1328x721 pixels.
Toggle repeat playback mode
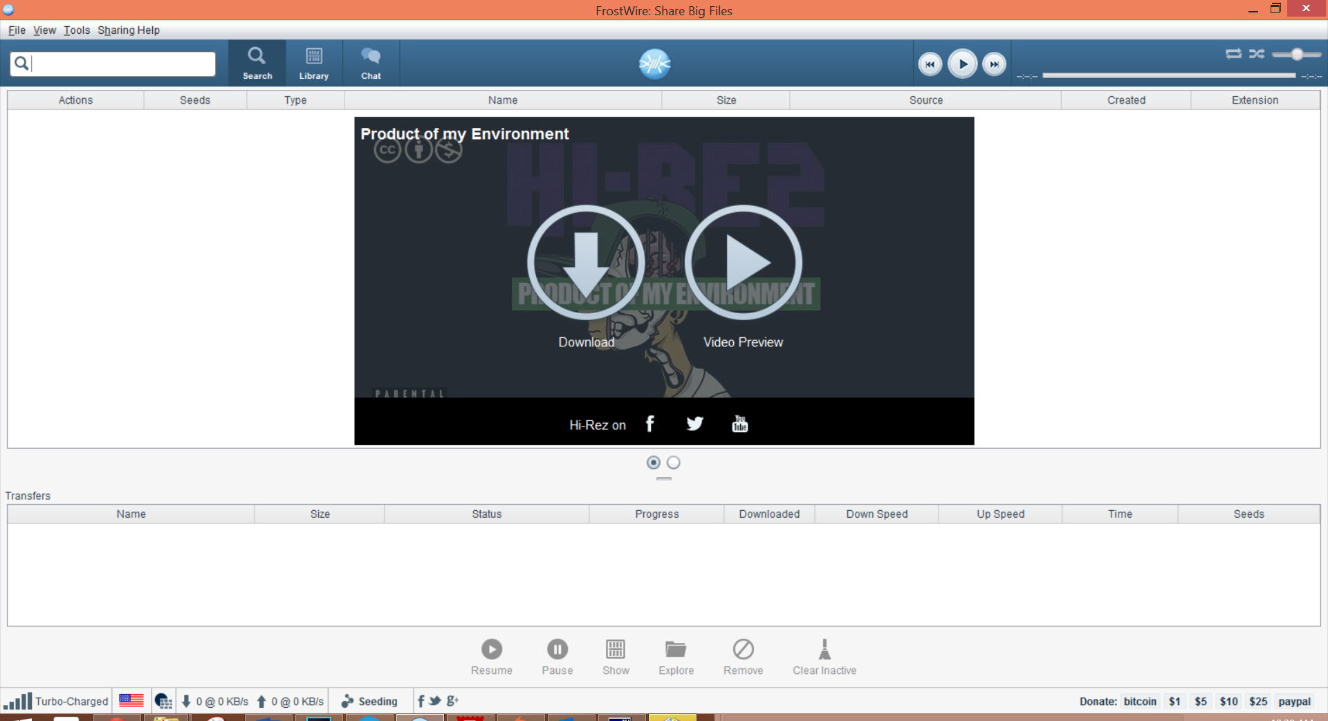tap(1233, 53)
